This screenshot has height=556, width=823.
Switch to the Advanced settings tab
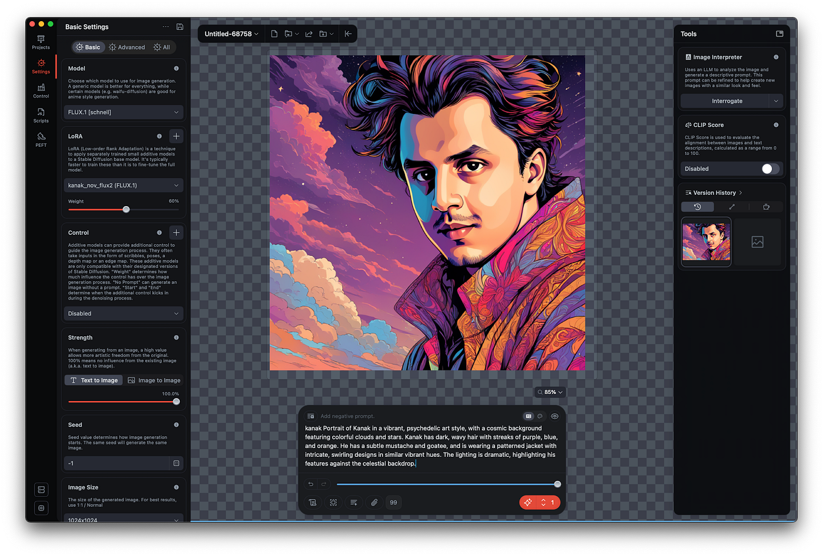tap(127, 47)
